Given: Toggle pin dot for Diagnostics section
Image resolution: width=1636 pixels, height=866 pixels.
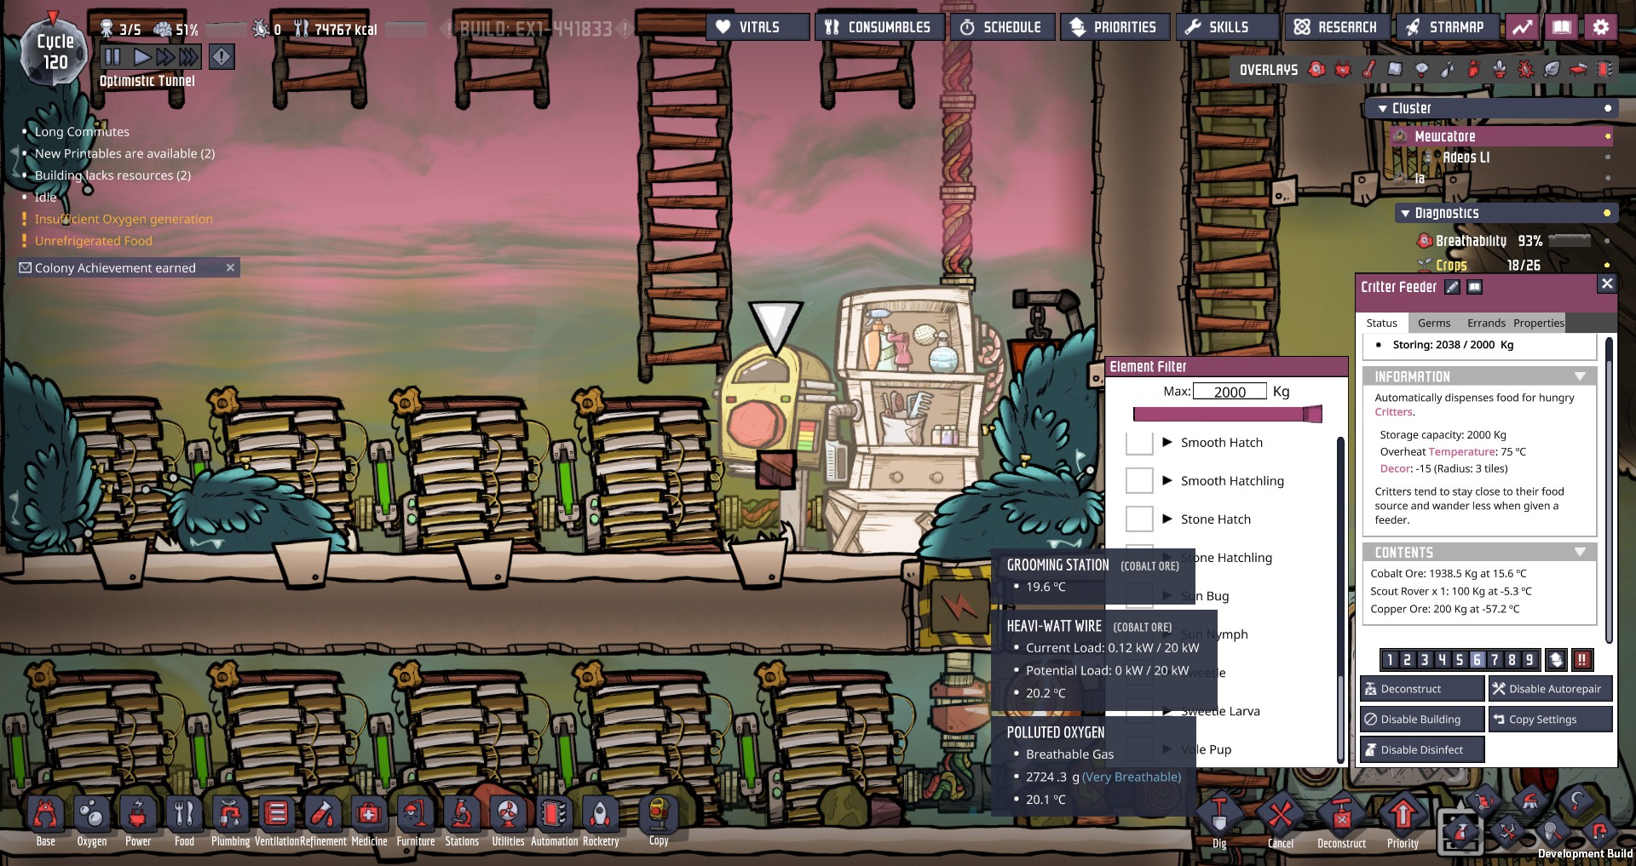Looking at the screenshot, I should pos(1607,213).
